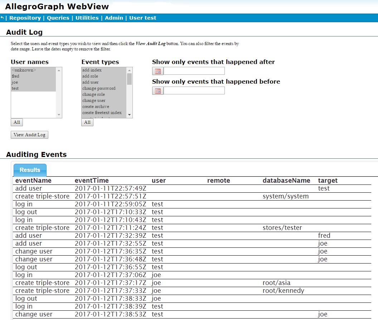Click the View Audit Log button

coord(29,135)
